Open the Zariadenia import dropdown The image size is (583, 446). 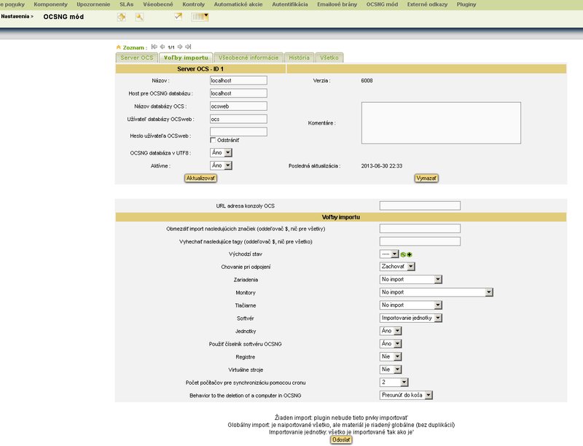[x=411, y=280]
